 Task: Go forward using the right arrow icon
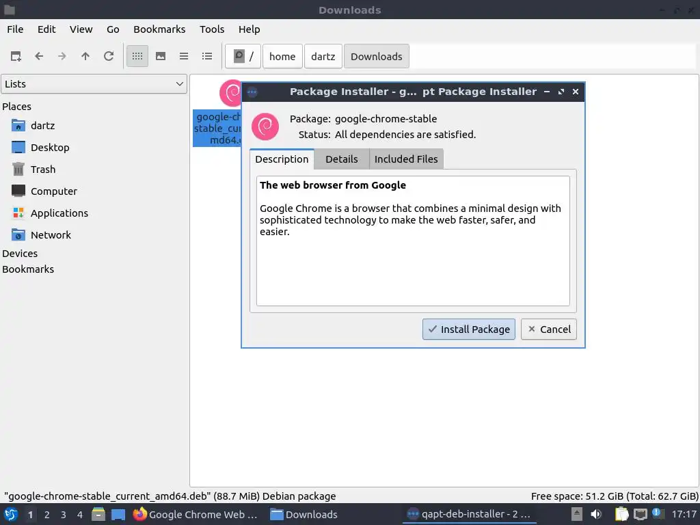(62, 56)
